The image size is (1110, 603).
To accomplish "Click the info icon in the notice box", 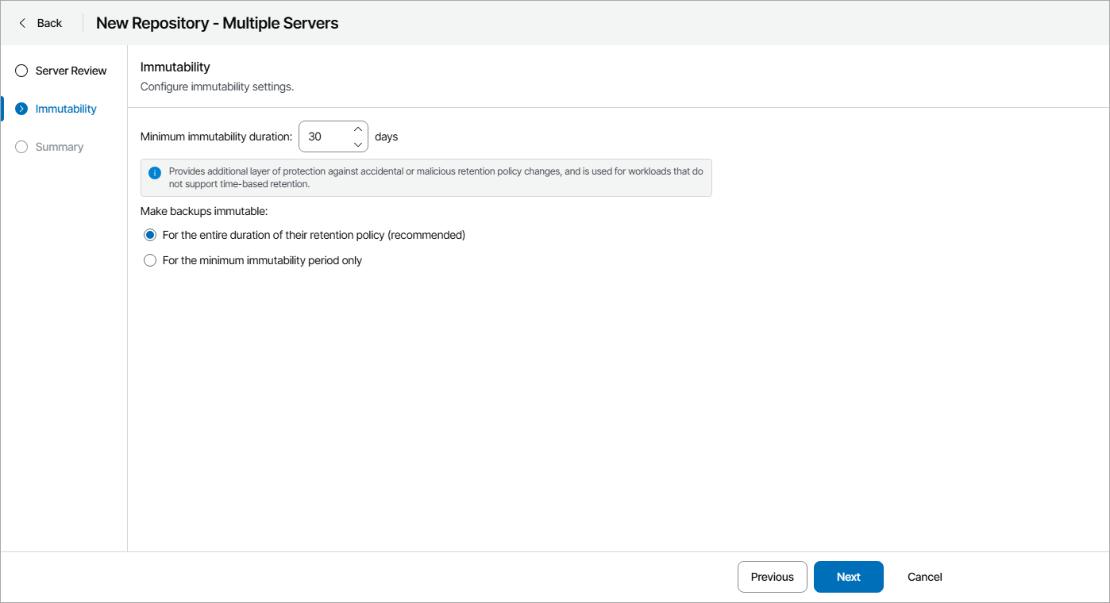I will pyautogui.click(x=155, y=172).
